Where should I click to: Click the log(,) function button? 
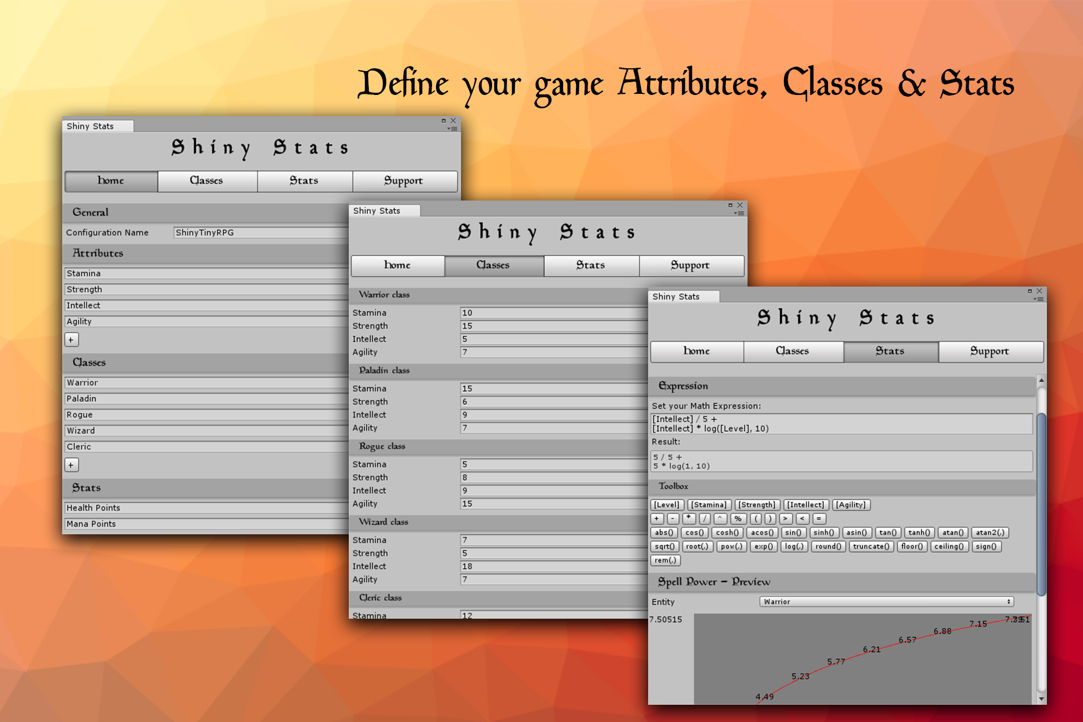point(794,546)
